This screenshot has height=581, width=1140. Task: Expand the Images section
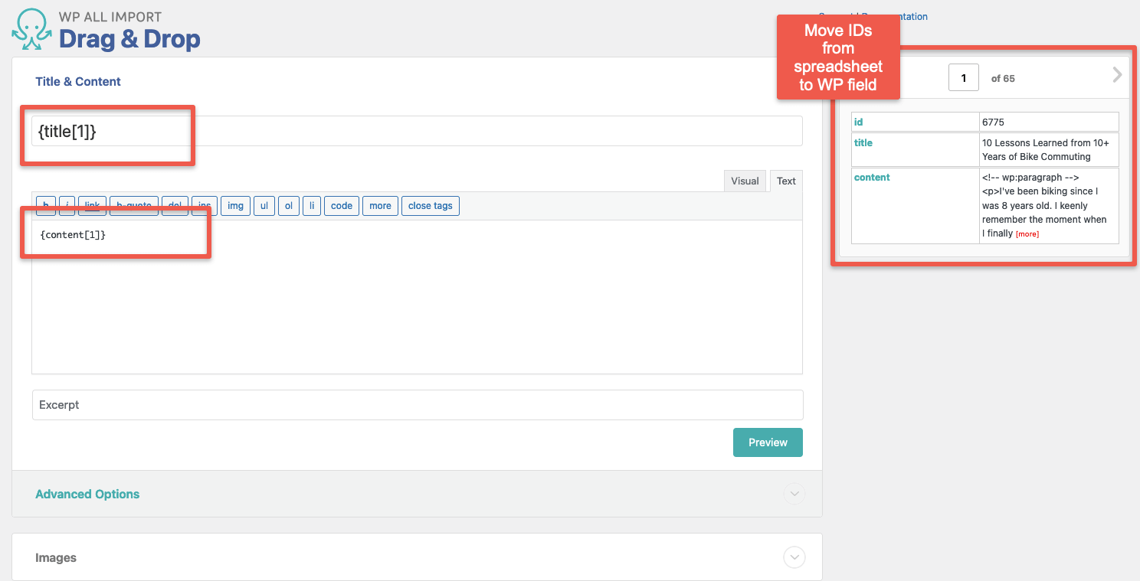794,557
